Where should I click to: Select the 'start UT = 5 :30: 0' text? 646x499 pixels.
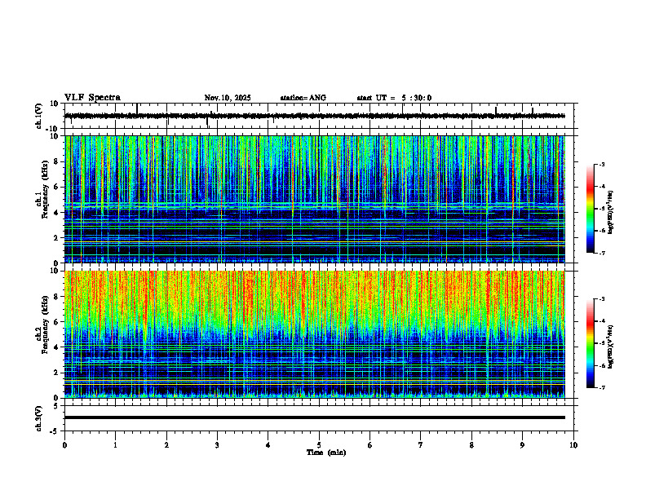394,98
